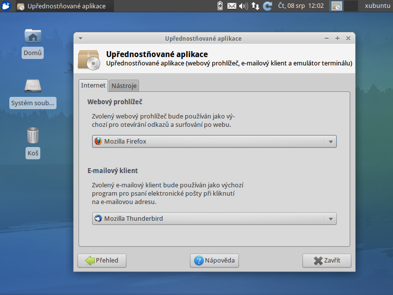
Task: Select the Internet tab
Action: tap(93, 85)
